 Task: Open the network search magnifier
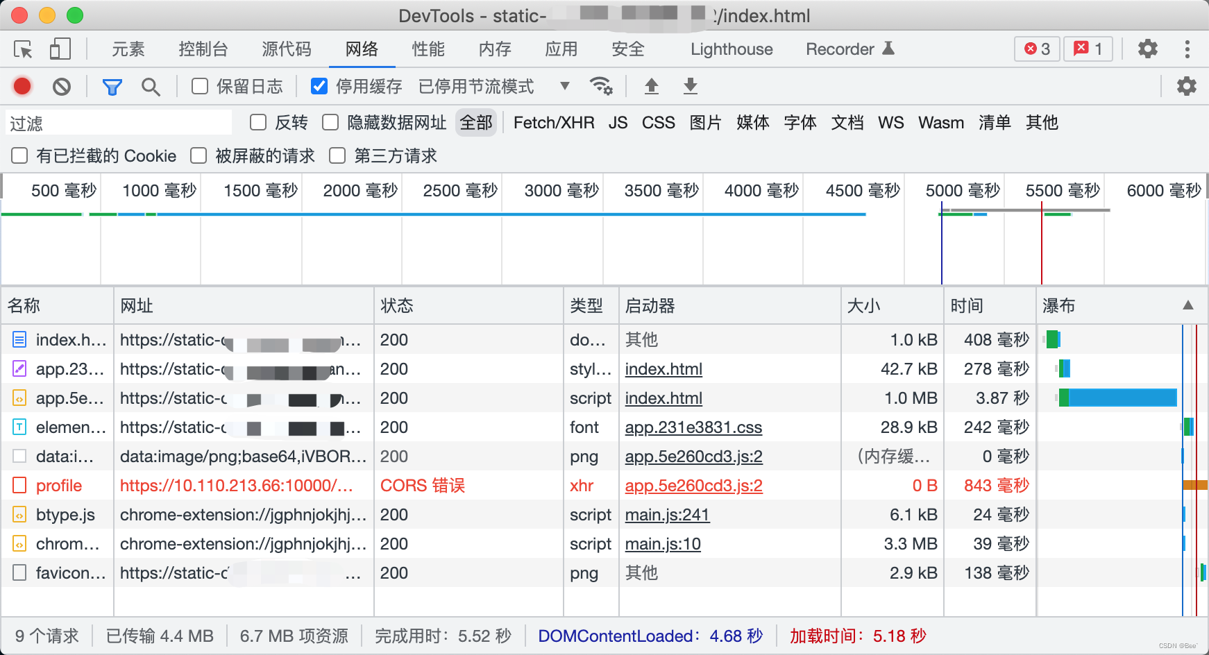[151, 87]
